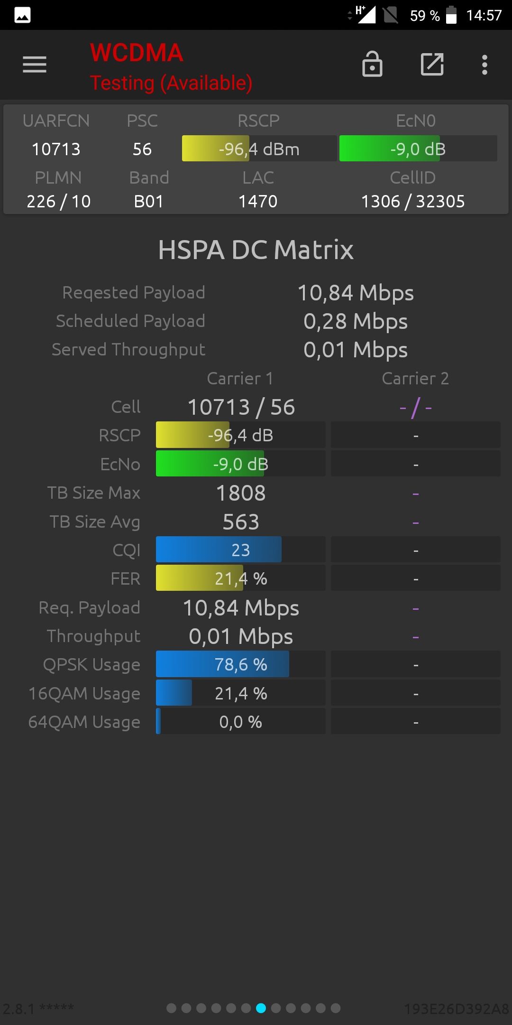512x1025 pixels.
Task: Open the three-dot overflow menu
Action: pyautogui.click(x=485, y=65)
